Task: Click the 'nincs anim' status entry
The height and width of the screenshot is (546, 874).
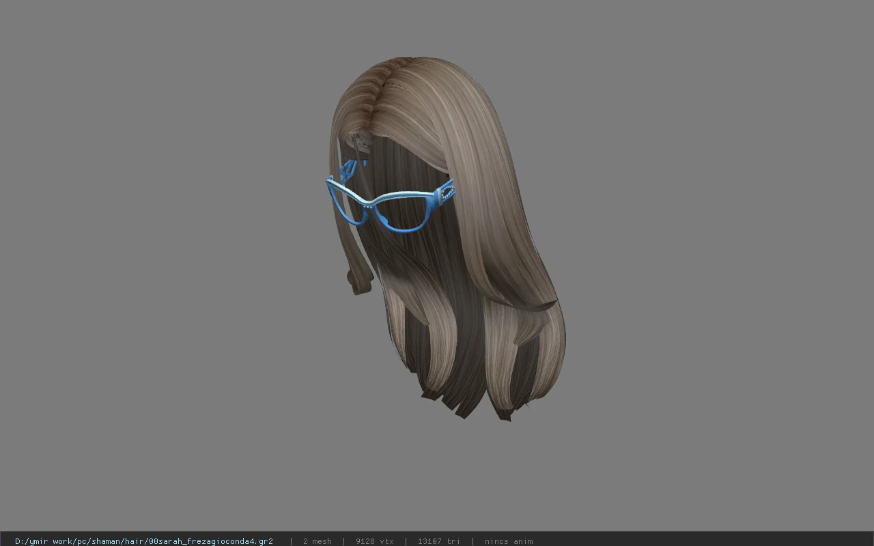Action: (509, 541)
